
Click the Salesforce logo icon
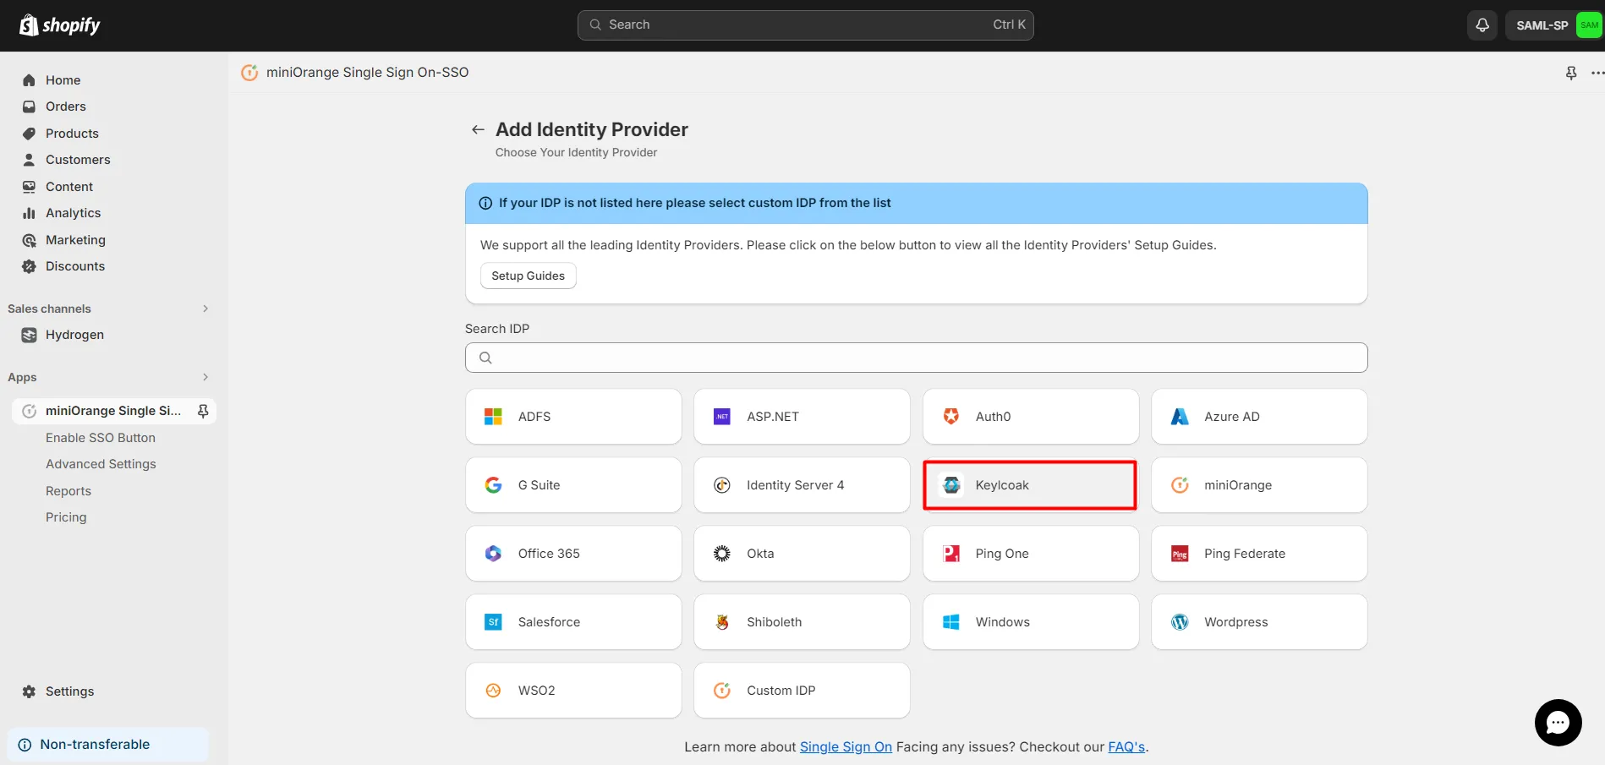[x=493, y=622]
